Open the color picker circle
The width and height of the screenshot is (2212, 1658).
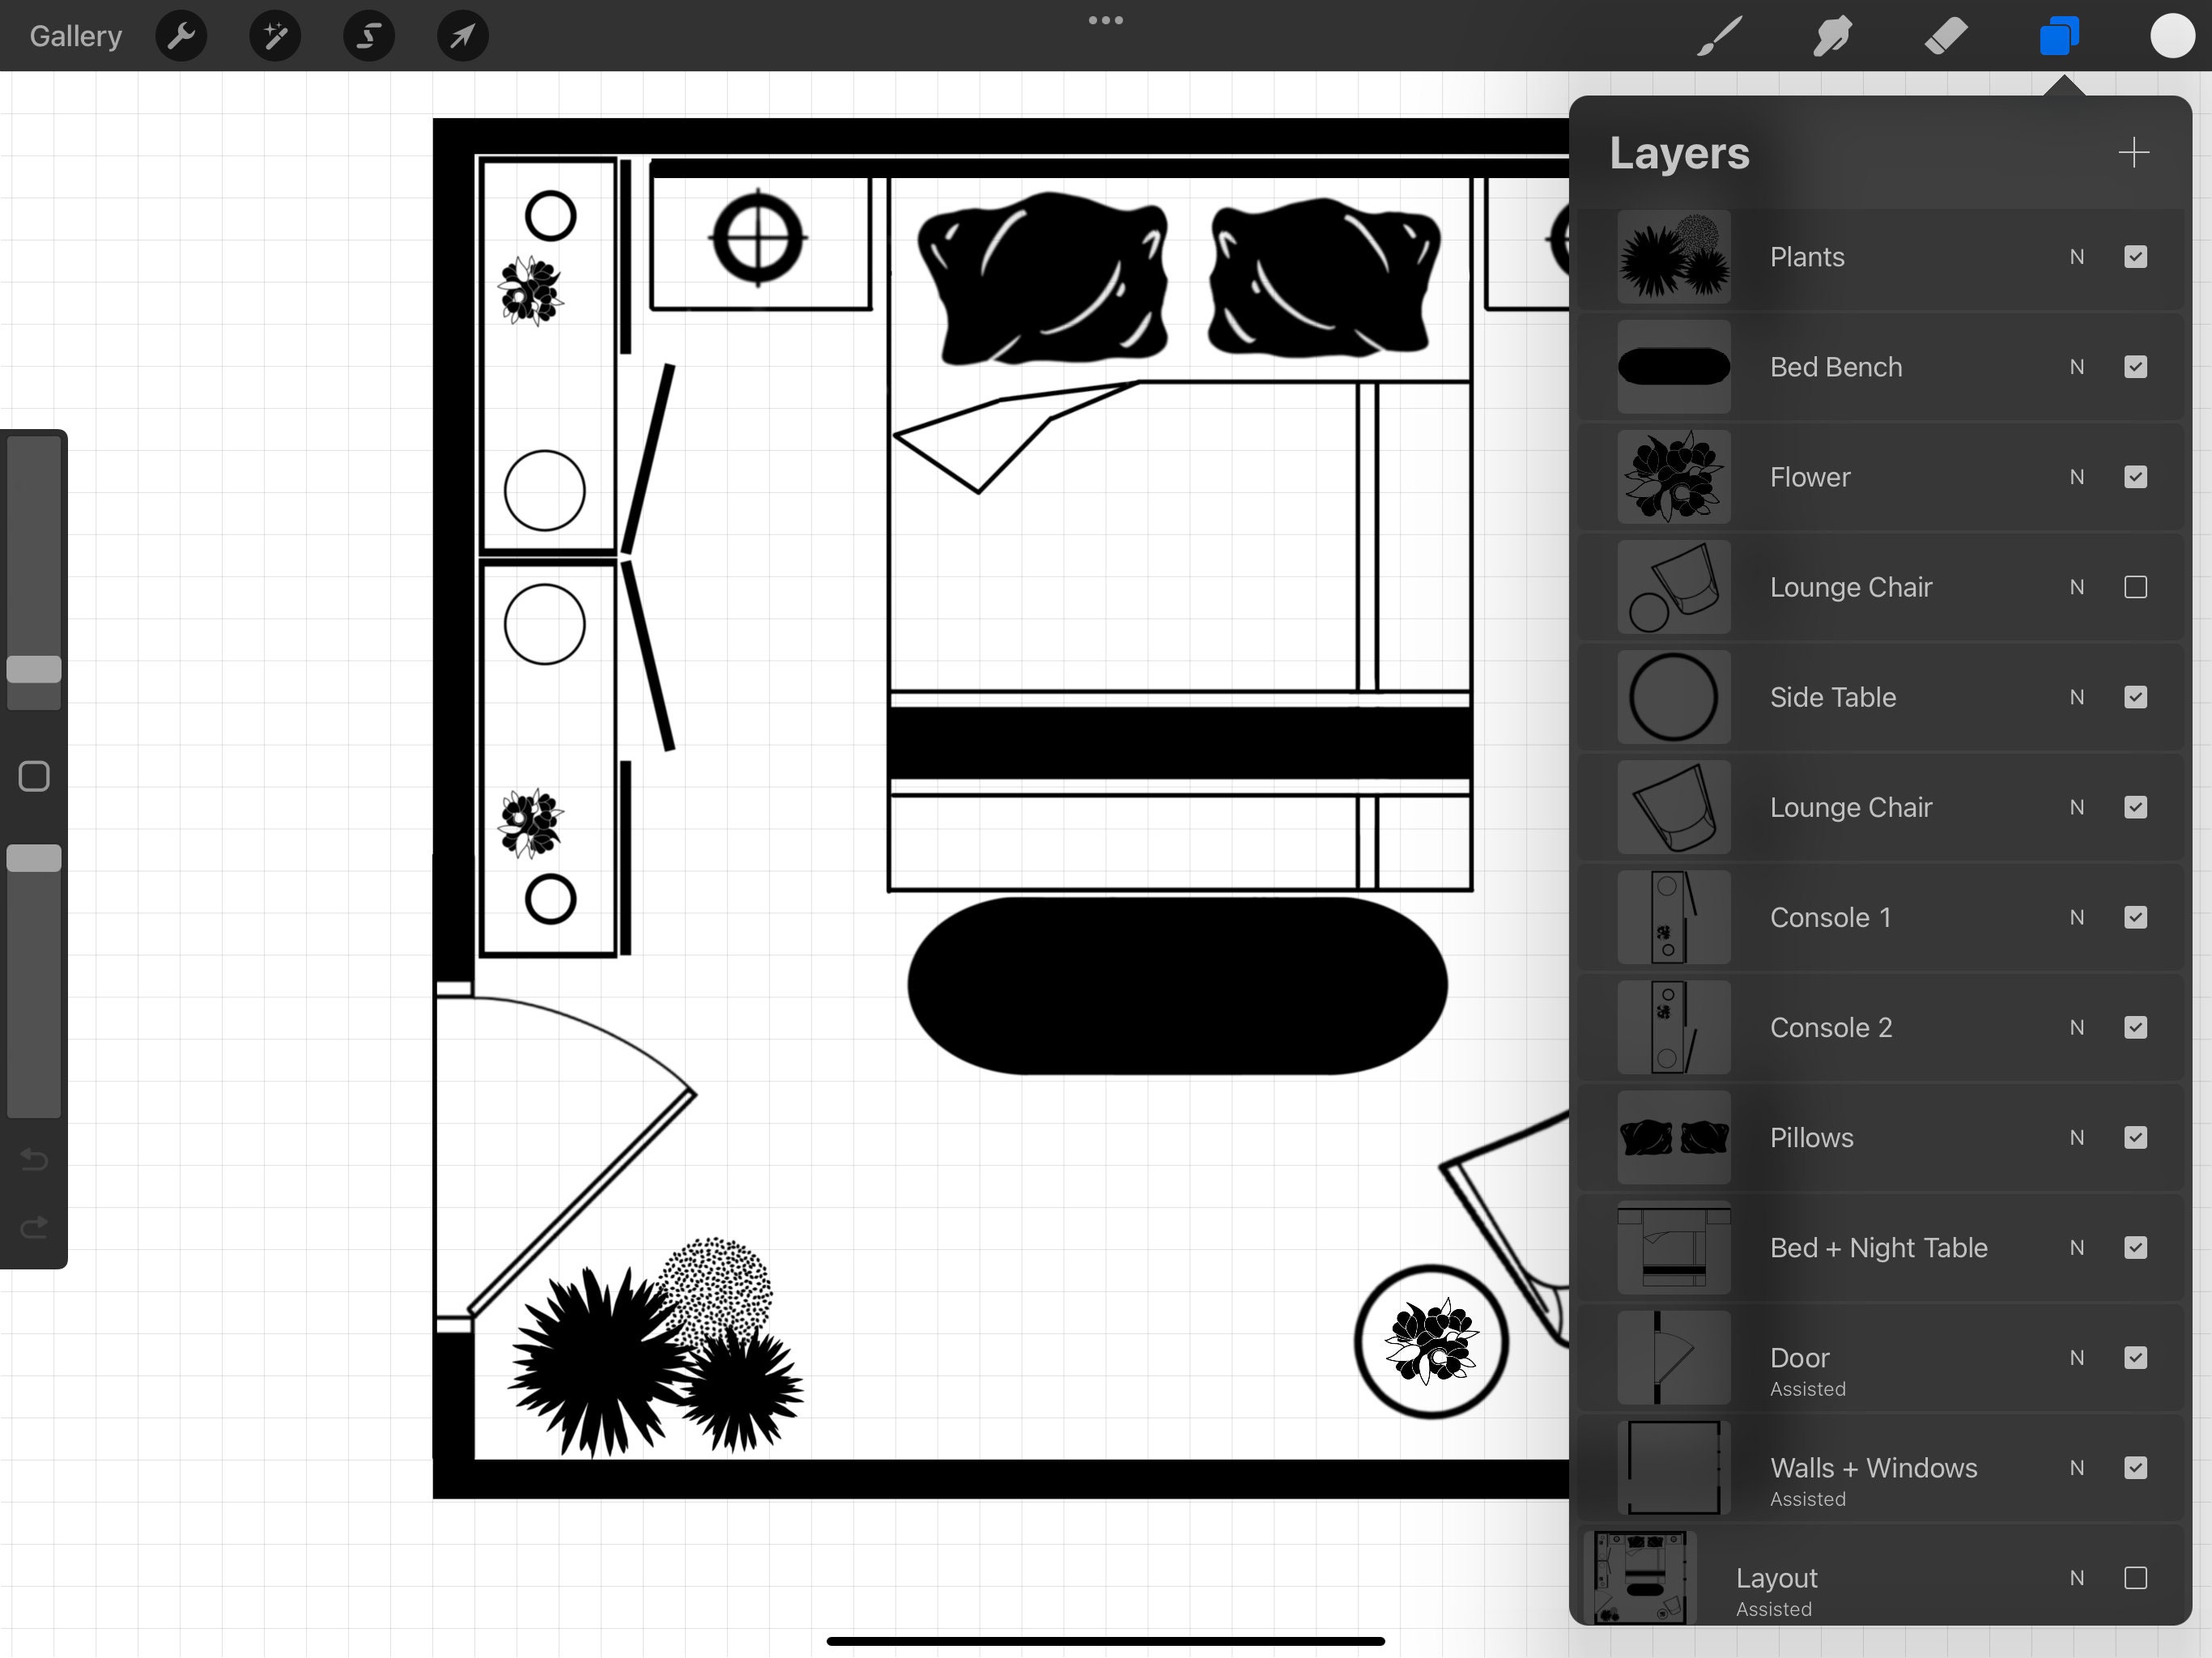click(x=2173, y=35)
